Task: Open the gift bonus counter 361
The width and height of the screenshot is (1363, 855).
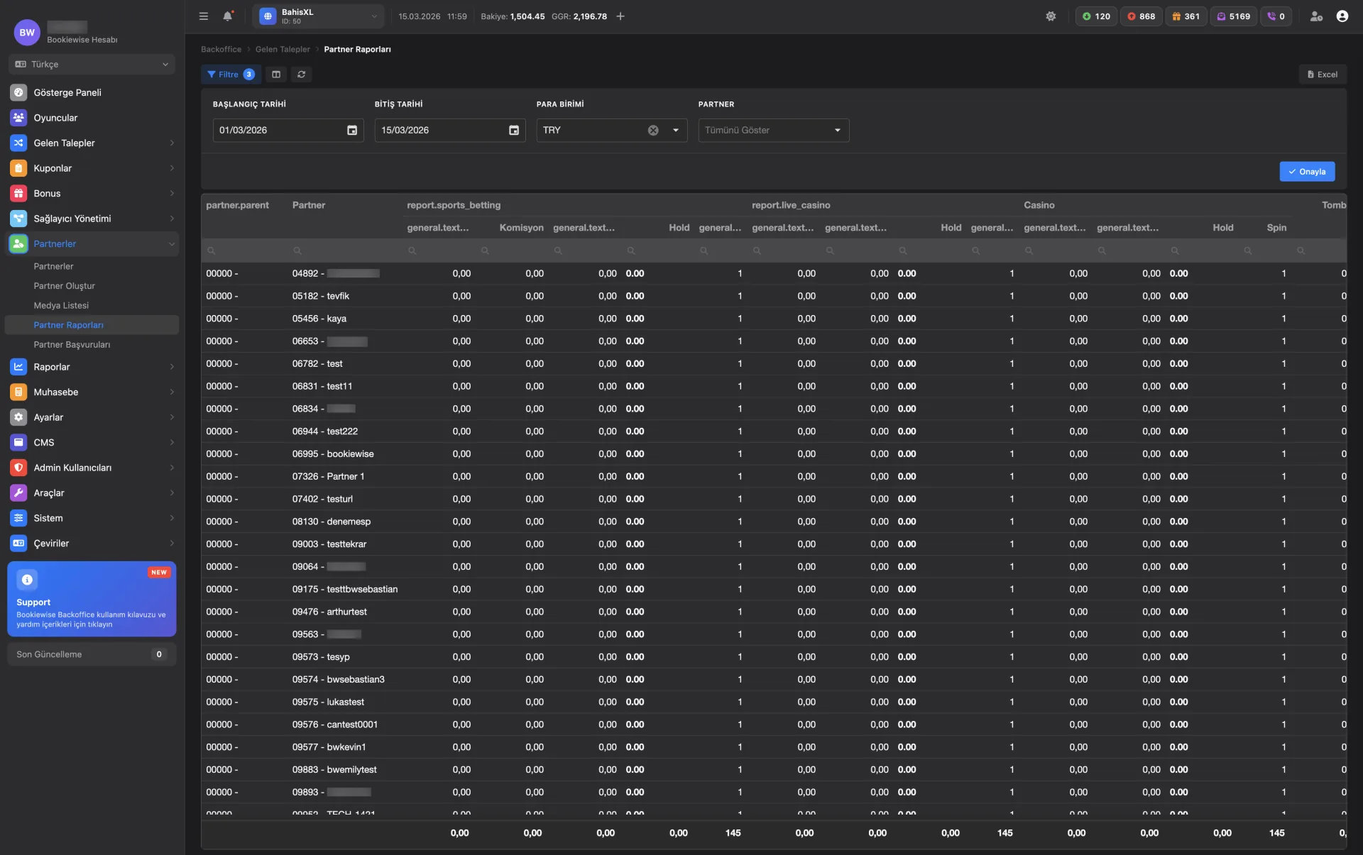Action: click(1186, 16)
